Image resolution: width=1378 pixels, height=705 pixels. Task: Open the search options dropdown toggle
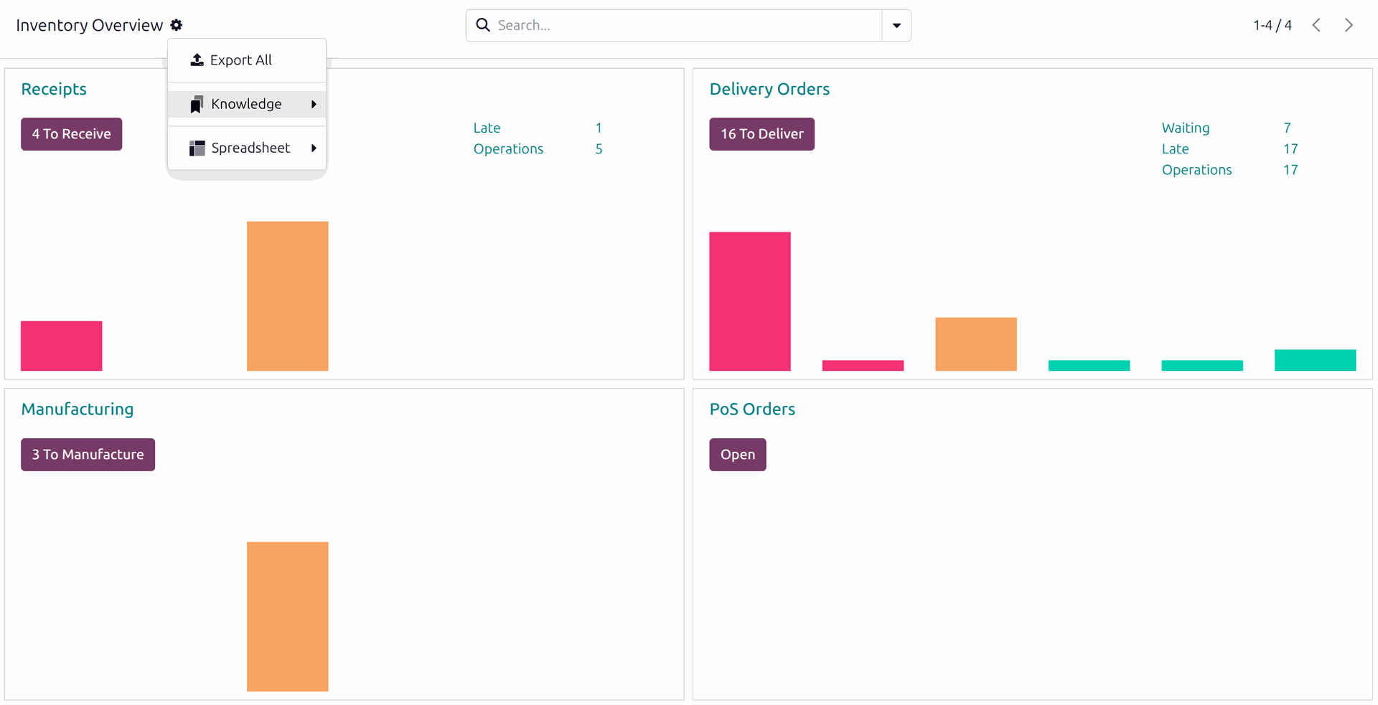(x=896, y=25)
